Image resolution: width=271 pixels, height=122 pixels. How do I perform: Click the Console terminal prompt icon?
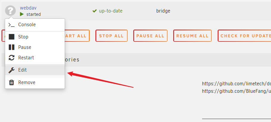(x=12, y=25)
